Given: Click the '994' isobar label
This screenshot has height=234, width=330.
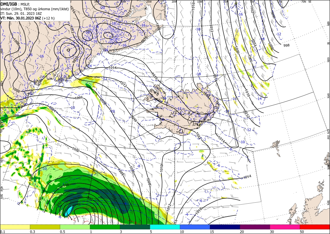Looking at the screenshot, I should click(x=60, y=196).
